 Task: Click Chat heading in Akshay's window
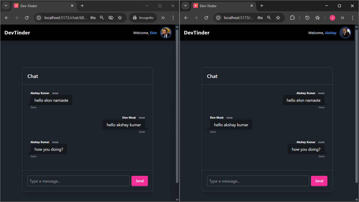pyautogui.click(x=212, y=76)
